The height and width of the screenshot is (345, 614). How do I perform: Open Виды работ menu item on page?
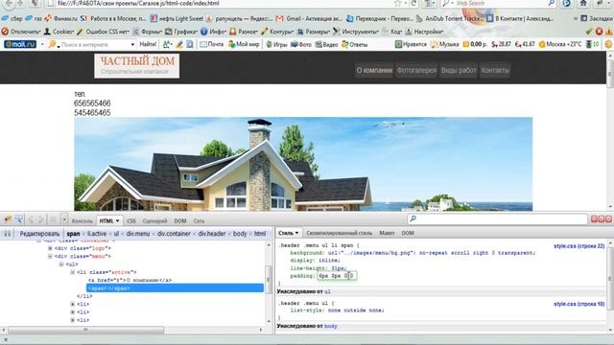[x=459, y=70]
